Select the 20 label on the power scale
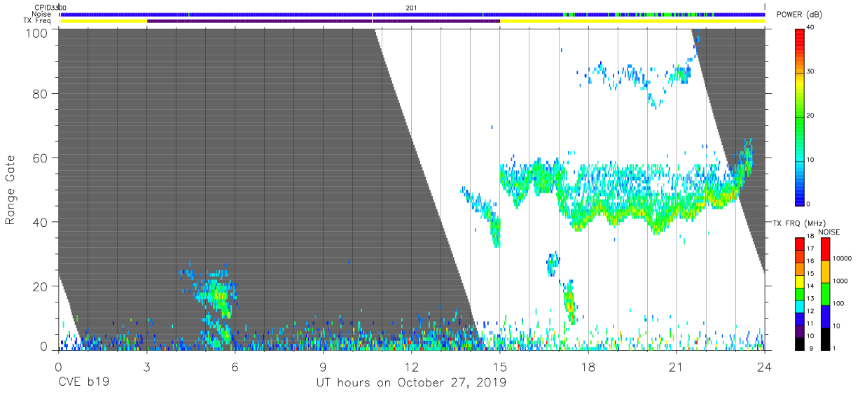Screen dimensions: 860x397 tap(810, 116)
